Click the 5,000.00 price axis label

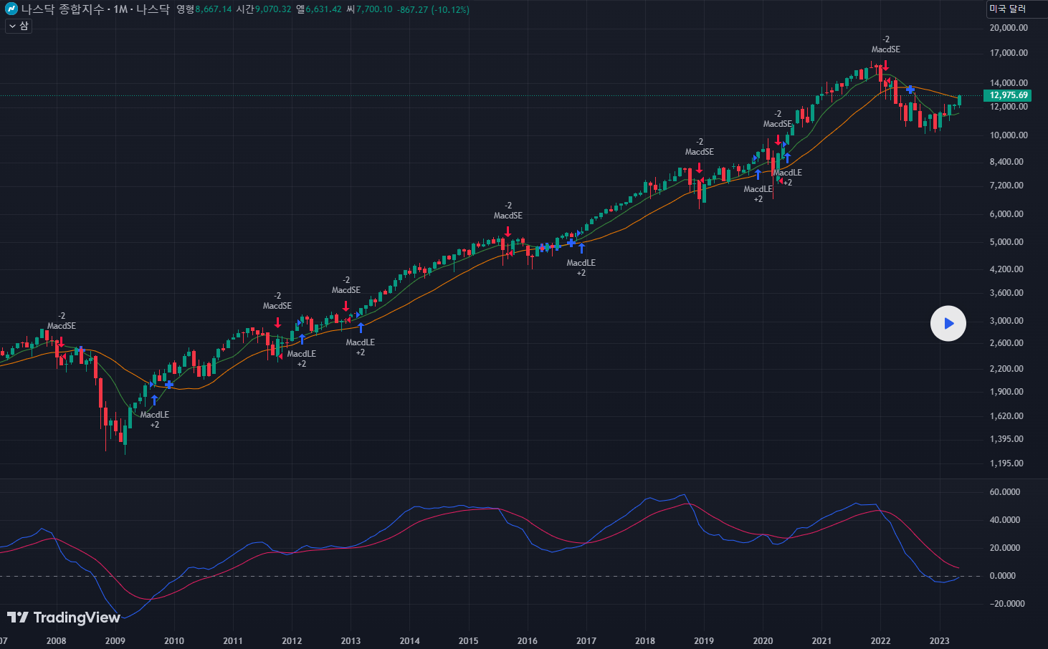pyautogui.click(x=1006, y=242)
